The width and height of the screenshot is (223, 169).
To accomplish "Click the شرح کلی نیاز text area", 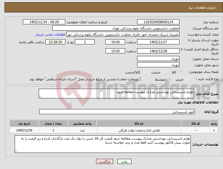I will coord(116,94).
